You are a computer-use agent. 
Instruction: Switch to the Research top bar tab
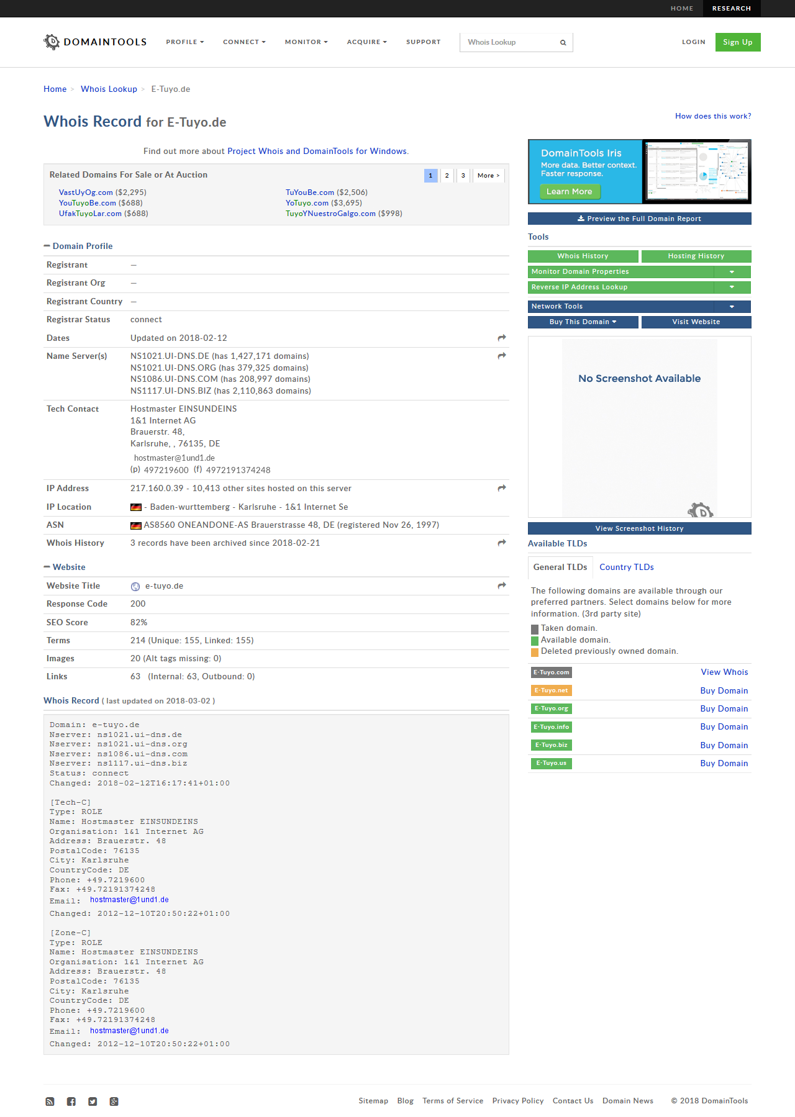[x=732, y=9]
